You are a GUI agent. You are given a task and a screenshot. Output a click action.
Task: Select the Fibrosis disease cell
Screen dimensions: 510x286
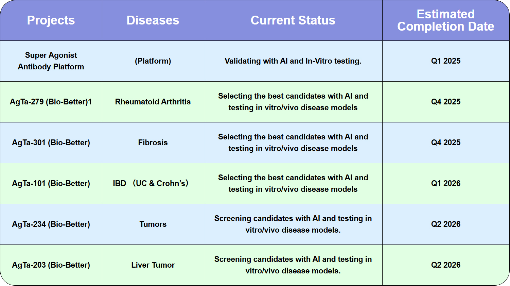(153, 142)
